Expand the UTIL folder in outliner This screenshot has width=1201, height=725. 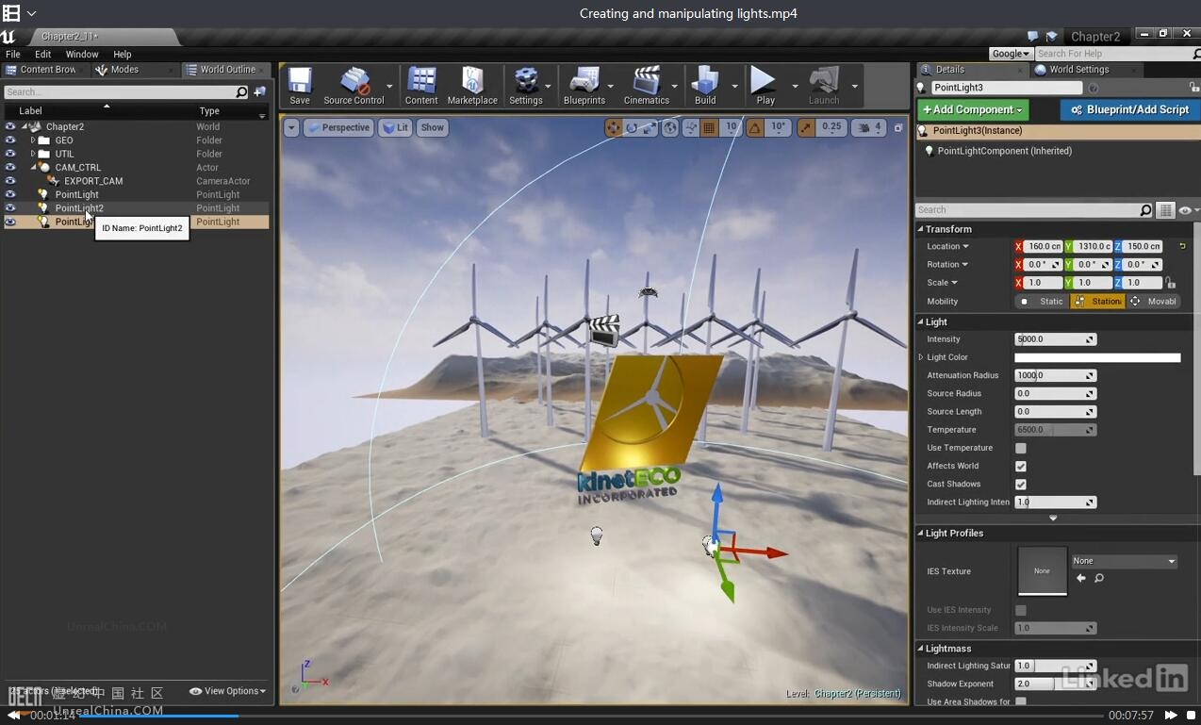[x=33, y=154]
